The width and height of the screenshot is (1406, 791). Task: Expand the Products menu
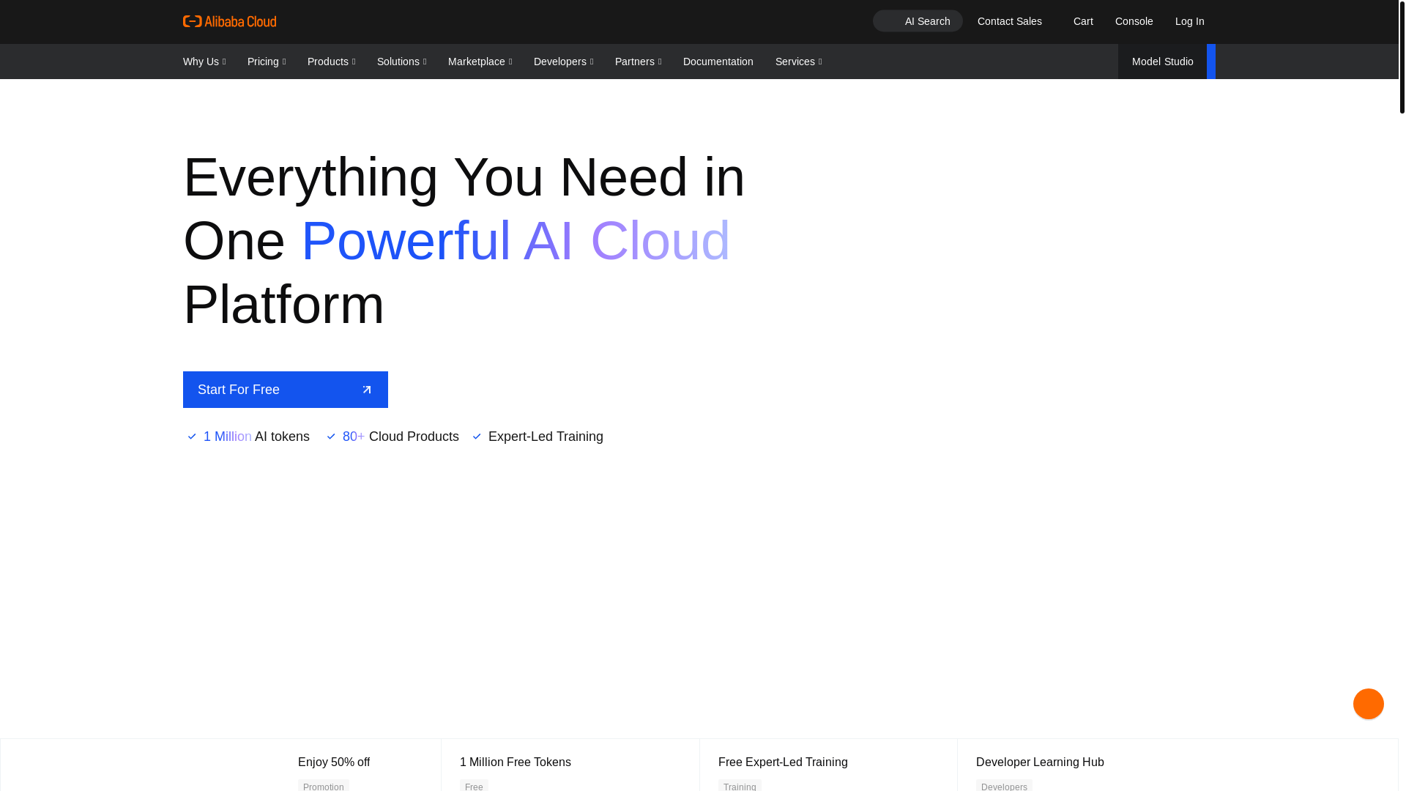[x=331, y=62]
